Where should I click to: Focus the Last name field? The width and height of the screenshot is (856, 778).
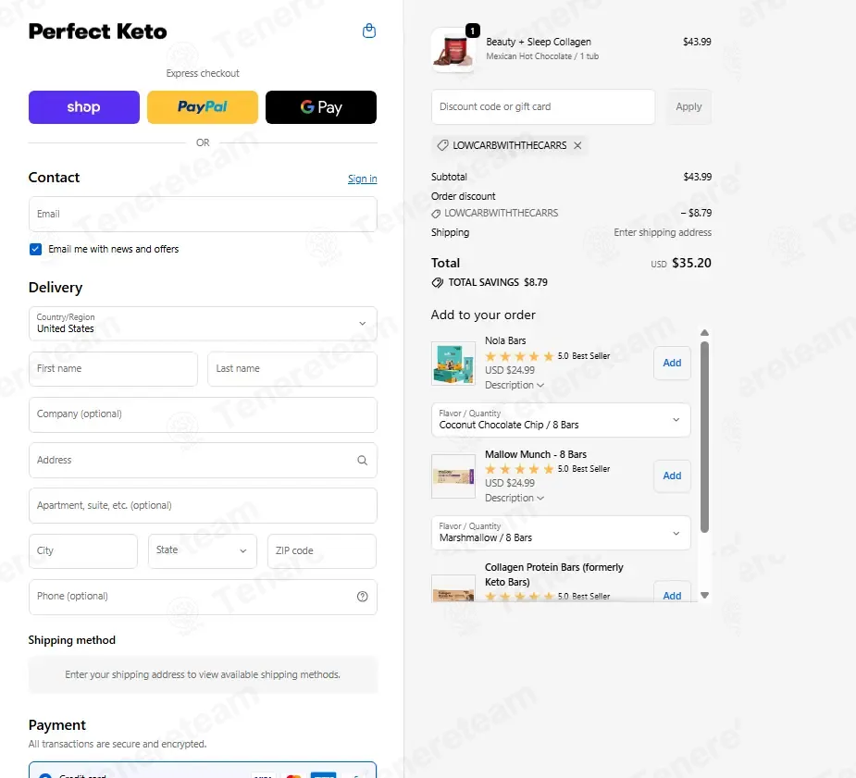coord(292,369)
